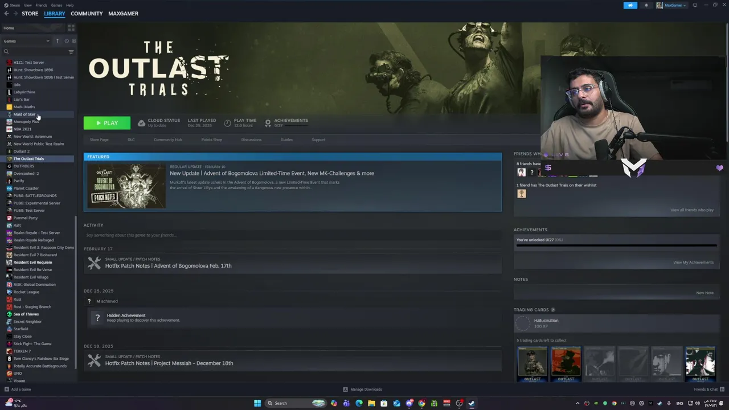This screenshot has height=410, width=729.
Task: Open the Discussions link
Action: coord(251,140)
